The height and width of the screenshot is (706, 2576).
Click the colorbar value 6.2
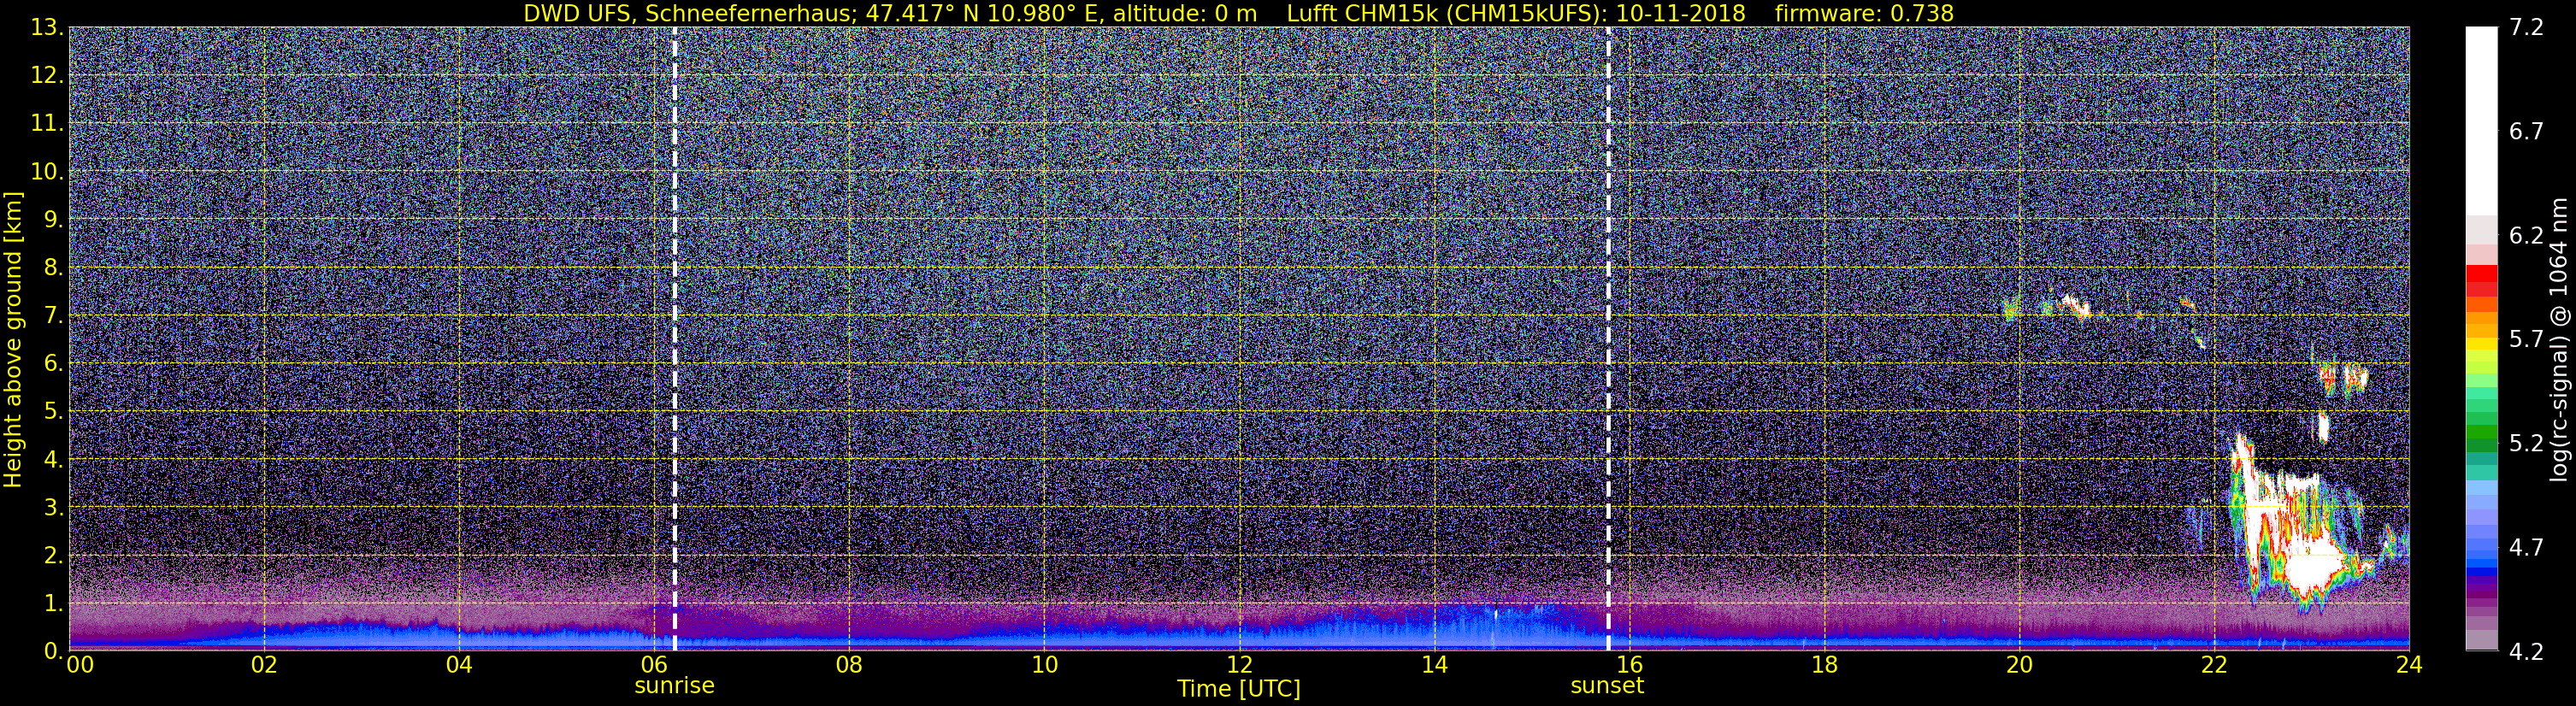[x=2526, y=236]
